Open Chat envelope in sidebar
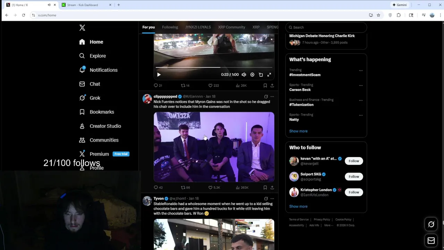Screen dimensions: 444x250 click(90, 84)
